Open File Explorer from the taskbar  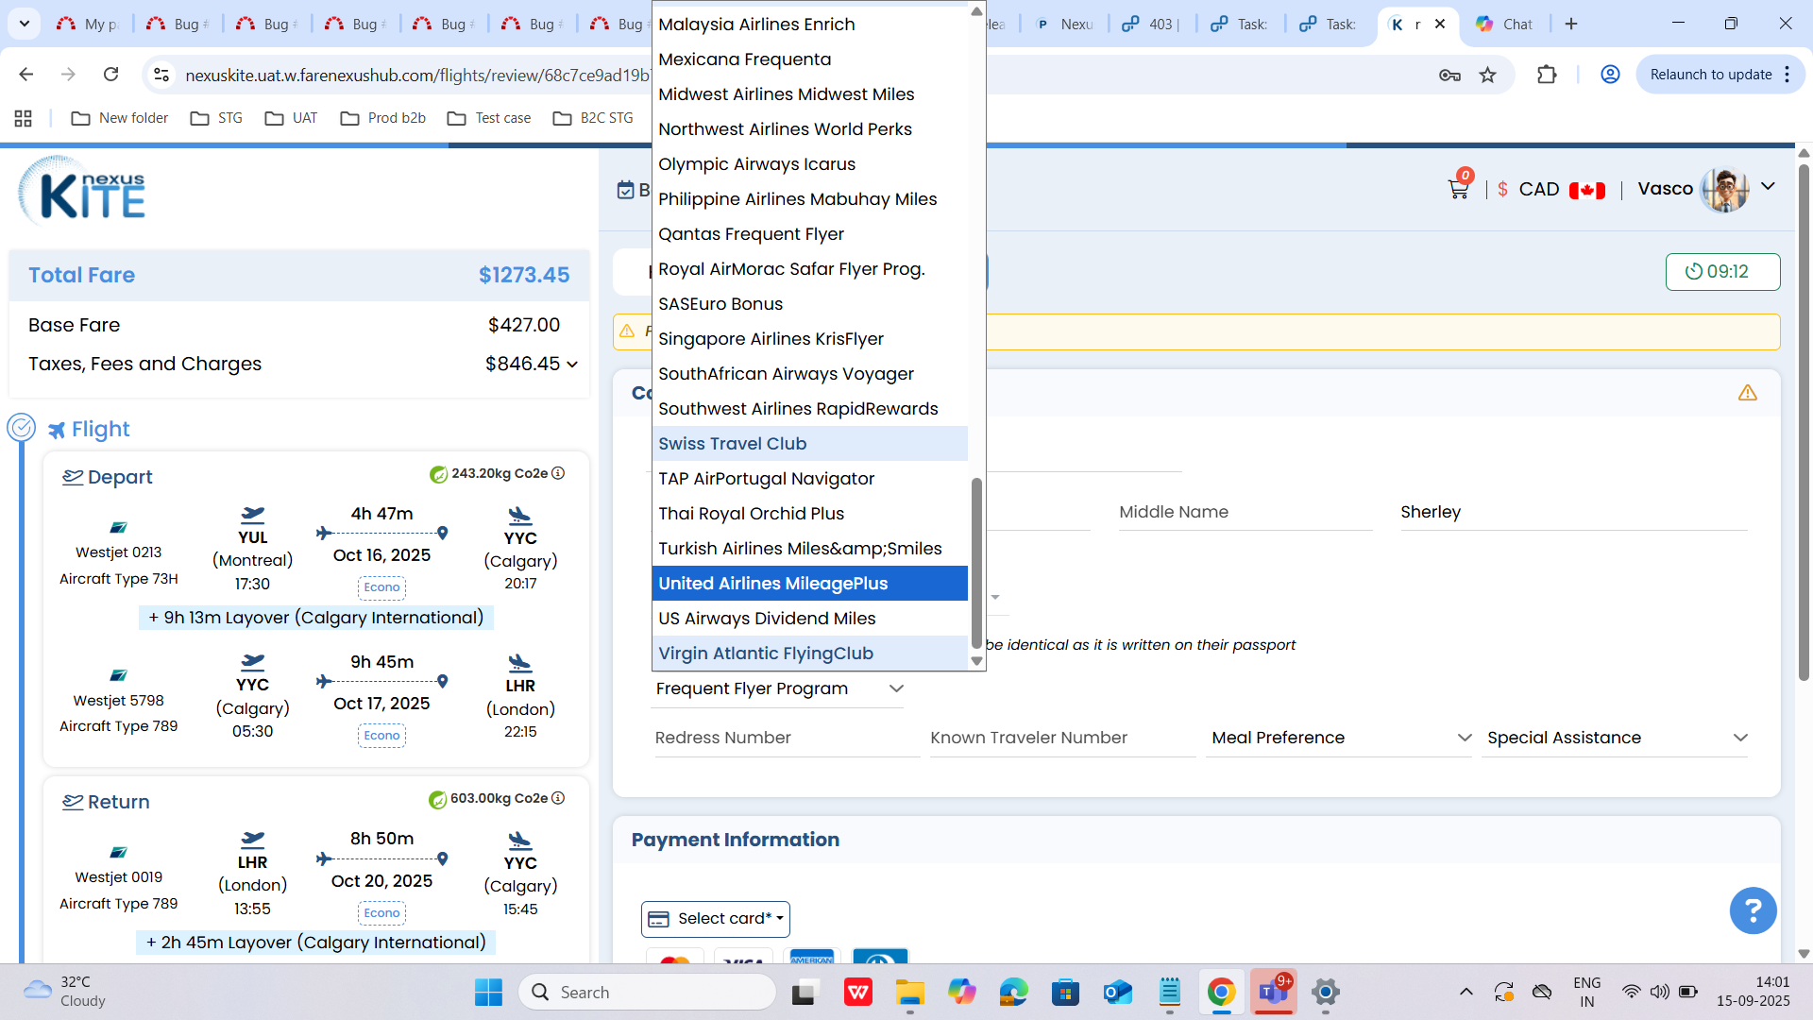909,992
